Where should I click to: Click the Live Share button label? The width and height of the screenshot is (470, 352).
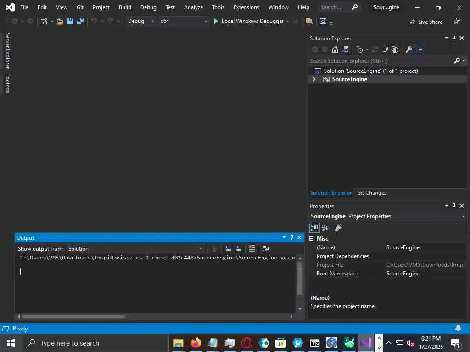click(430, 22)
